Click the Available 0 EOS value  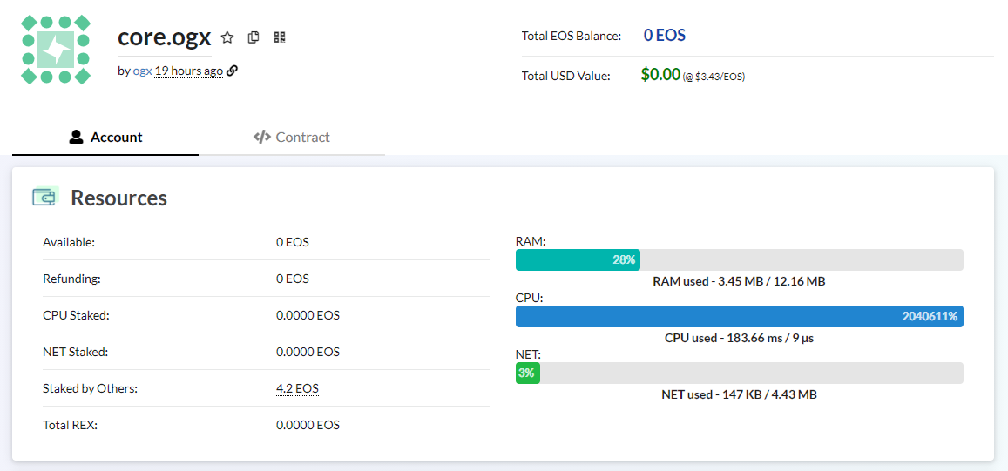pyautogui.click(x=293, y=242)
